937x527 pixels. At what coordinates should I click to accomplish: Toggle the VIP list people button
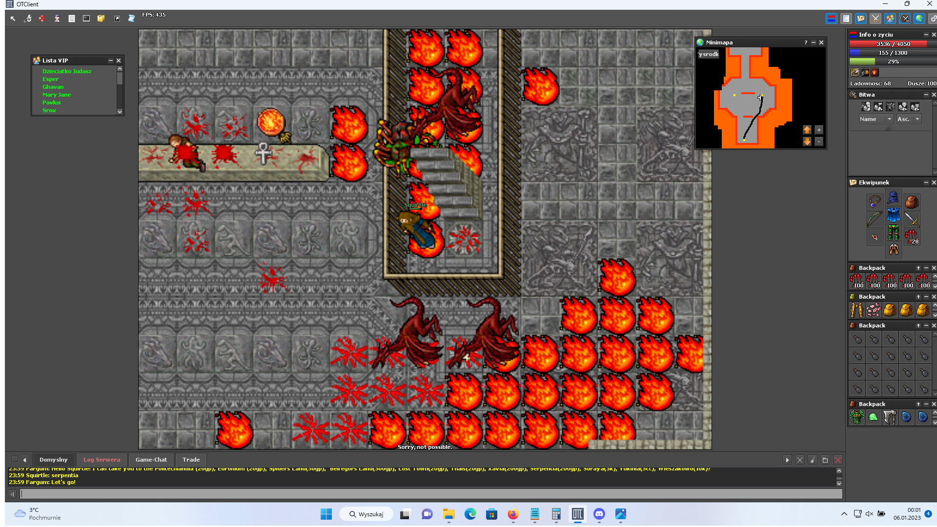(890, 19)
